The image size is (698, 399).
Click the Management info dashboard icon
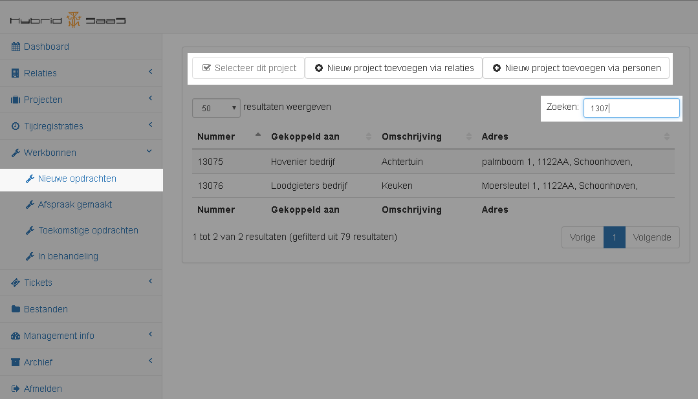pyautogui.click(x=16, y=336)
